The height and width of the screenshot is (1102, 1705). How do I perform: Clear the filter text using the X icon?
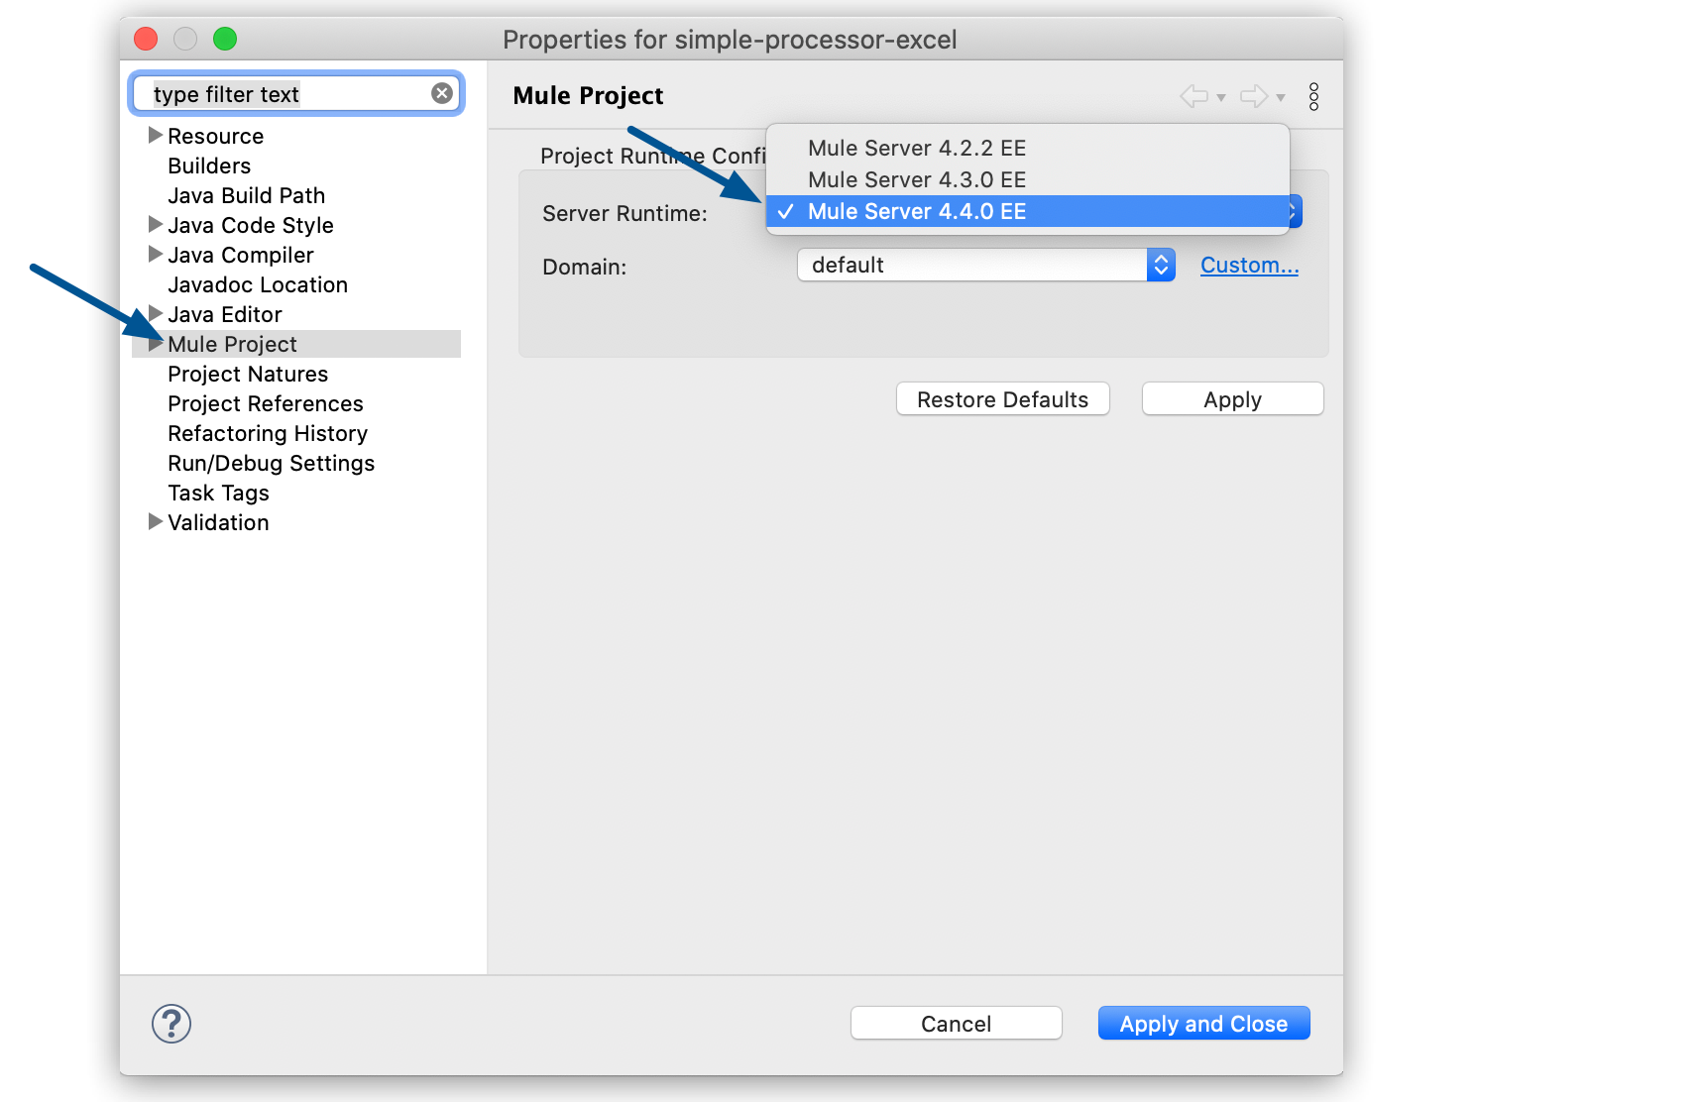[x=441, y=92]
